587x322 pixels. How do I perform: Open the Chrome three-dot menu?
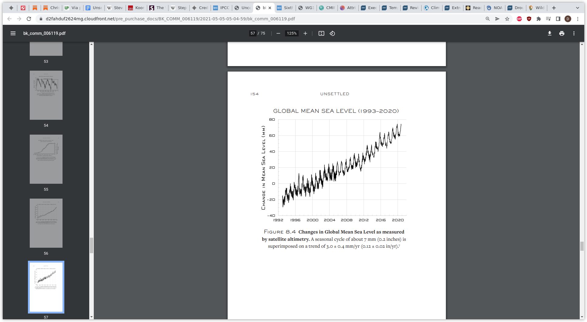click(x=578, y=19)
